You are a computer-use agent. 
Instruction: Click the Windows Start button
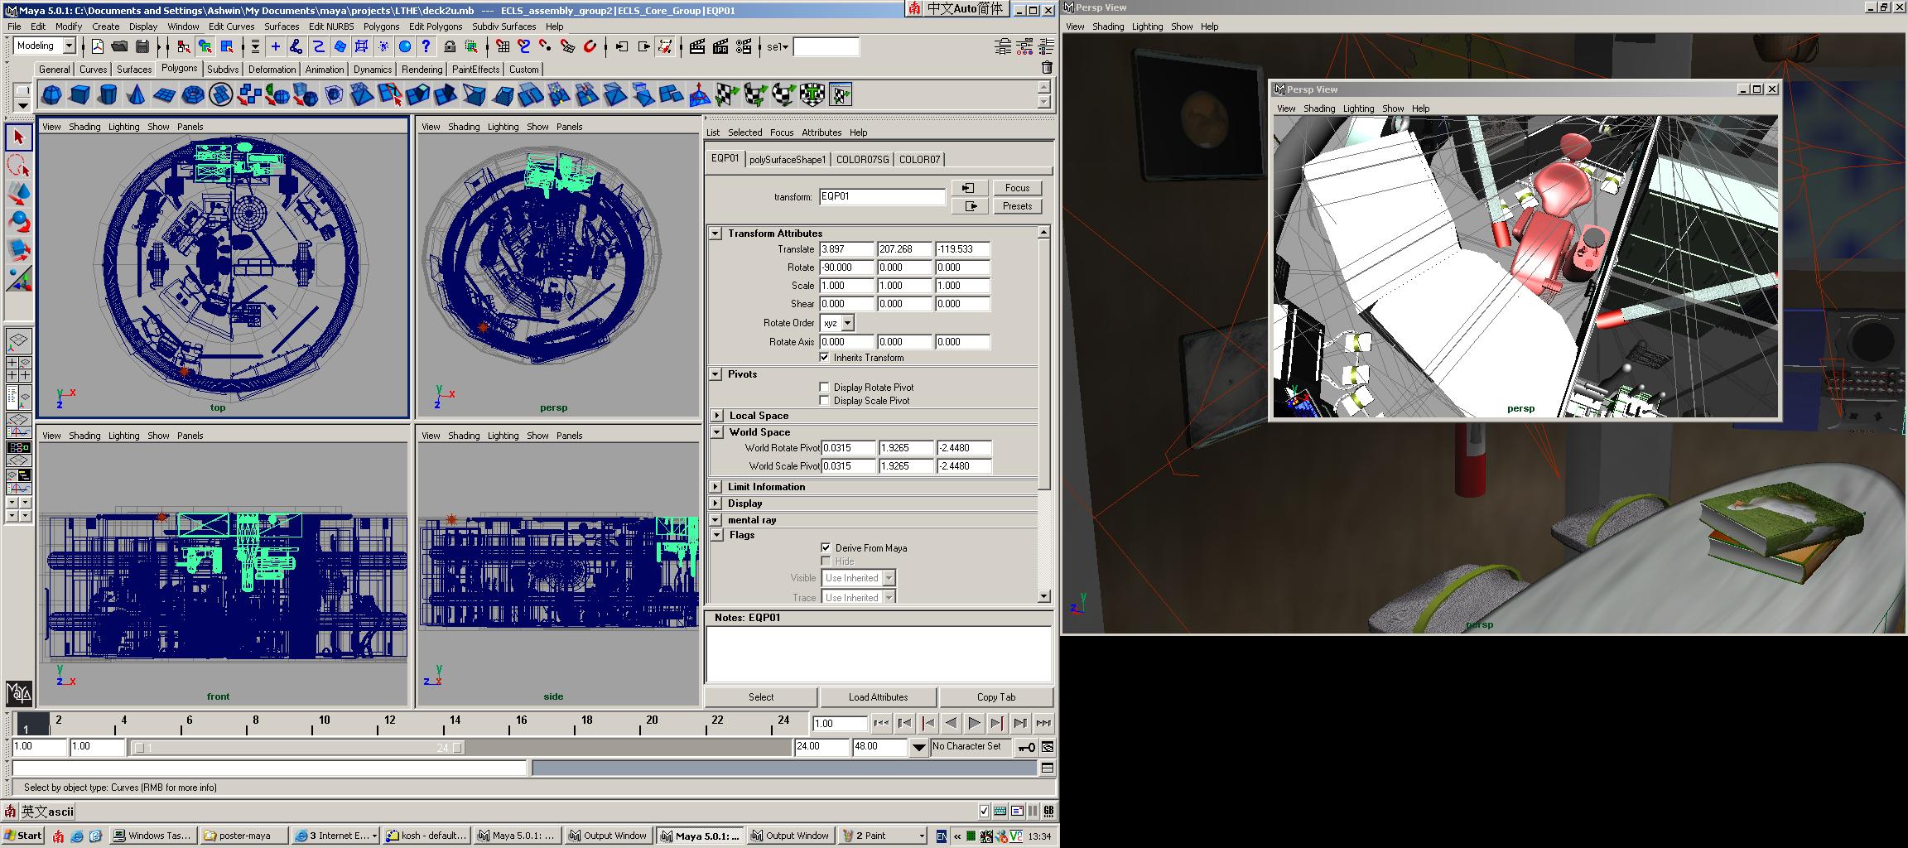point(23,836)
